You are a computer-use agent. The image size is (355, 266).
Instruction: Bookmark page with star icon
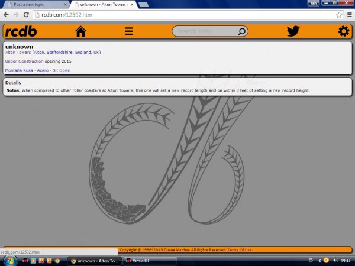[x=339, y=14]
